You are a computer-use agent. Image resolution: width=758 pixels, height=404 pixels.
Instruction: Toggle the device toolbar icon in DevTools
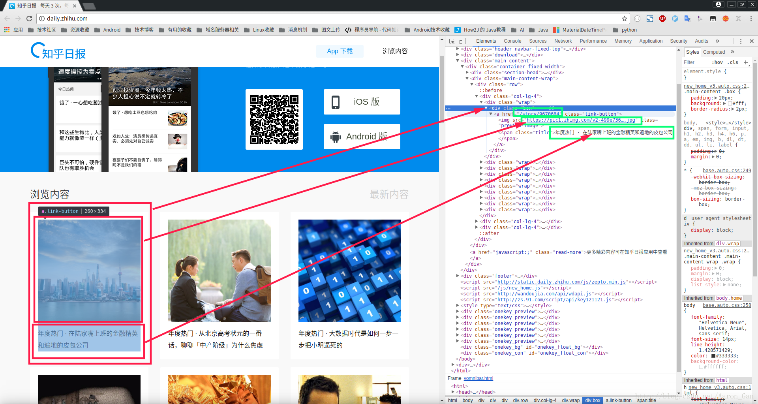click(462, 41)
